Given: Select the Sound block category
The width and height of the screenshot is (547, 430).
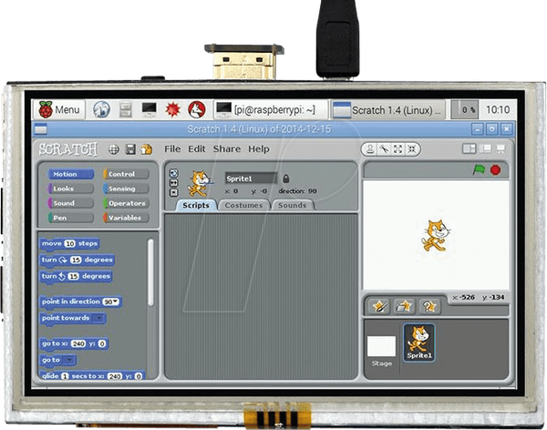Looking at the screenshot, I should pyautogui.click(x=71, y=203).
